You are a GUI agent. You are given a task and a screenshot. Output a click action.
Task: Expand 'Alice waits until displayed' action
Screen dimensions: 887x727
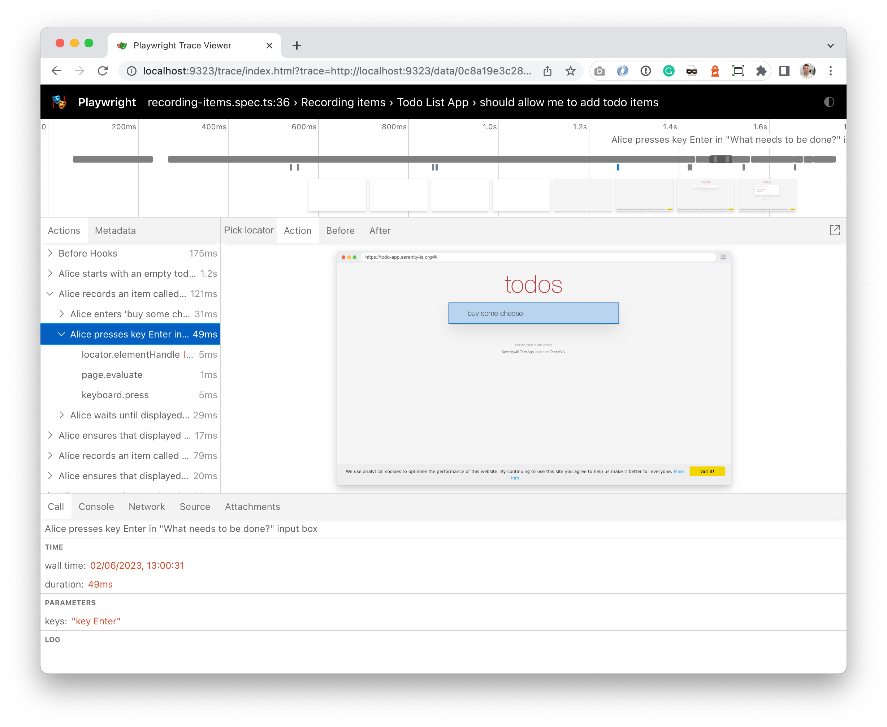(62, 415)
